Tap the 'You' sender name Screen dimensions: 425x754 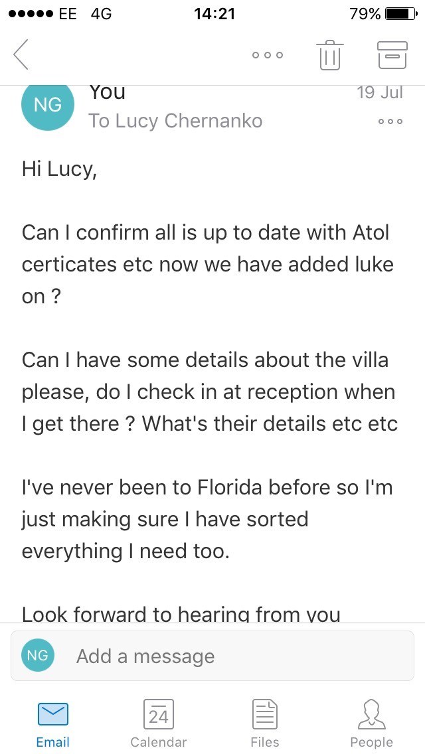(x=107, y=93)
